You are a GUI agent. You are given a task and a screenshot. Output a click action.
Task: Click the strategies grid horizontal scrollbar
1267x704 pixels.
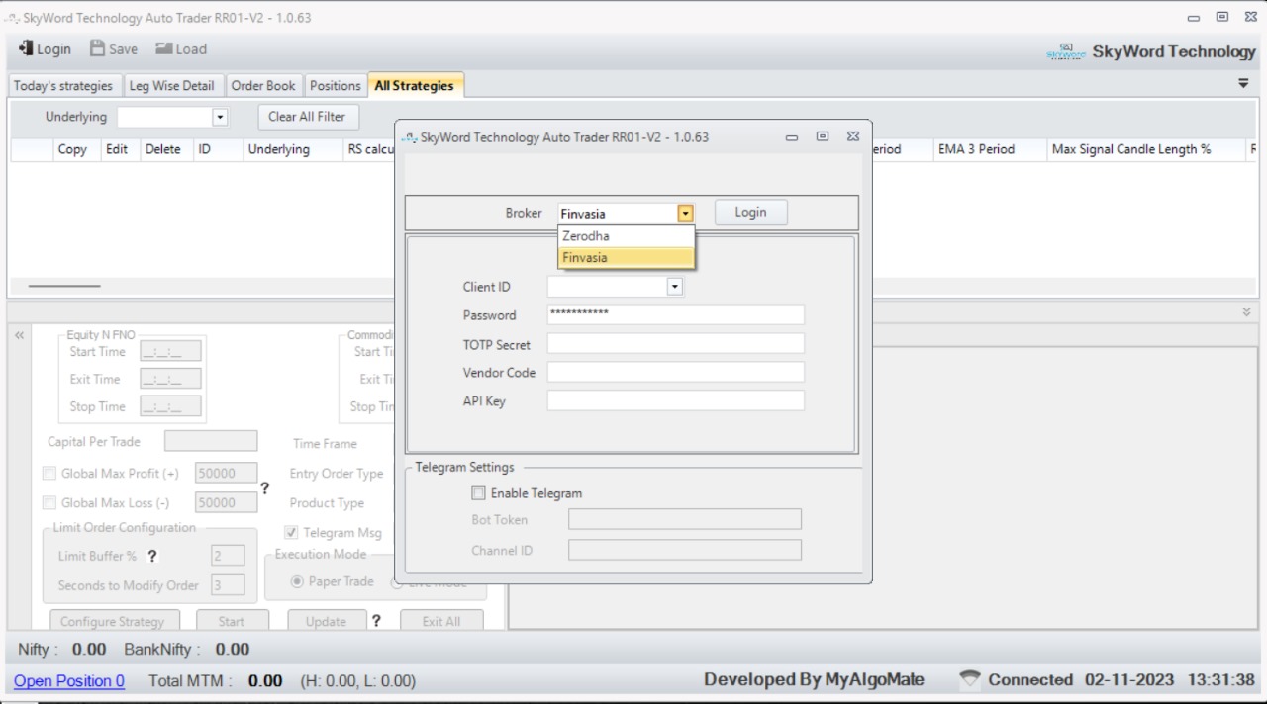[64, 286]
